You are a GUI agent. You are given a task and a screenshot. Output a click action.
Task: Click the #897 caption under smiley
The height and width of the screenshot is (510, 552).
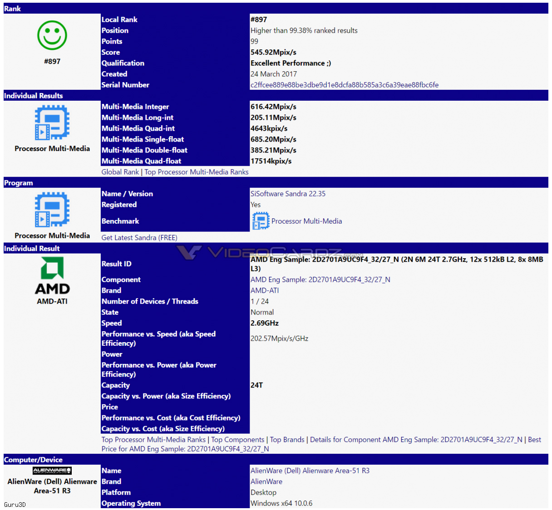click(x=52, y=61)
